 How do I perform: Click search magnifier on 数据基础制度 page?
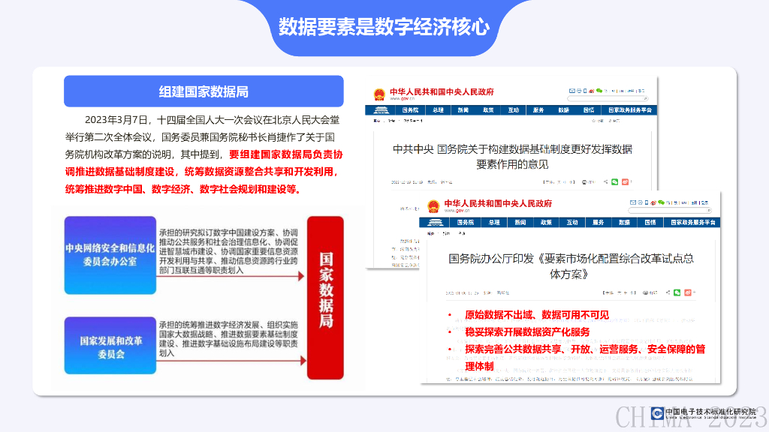click(x=645, y=98)
